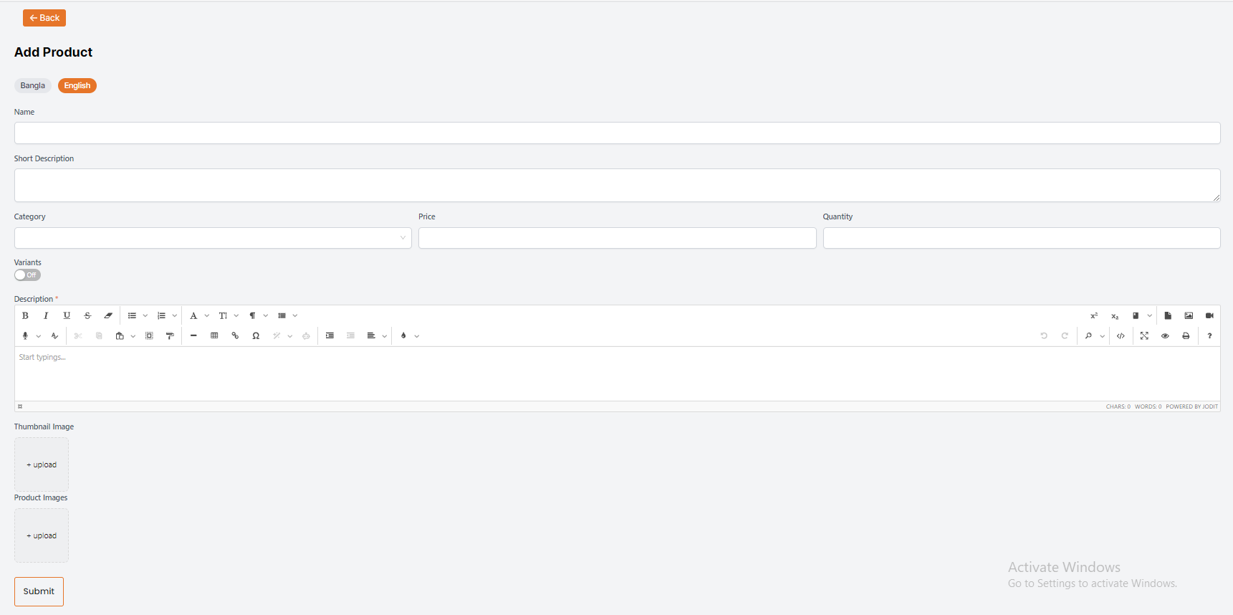Turn on the Variants switch

(x=27, y=275)
